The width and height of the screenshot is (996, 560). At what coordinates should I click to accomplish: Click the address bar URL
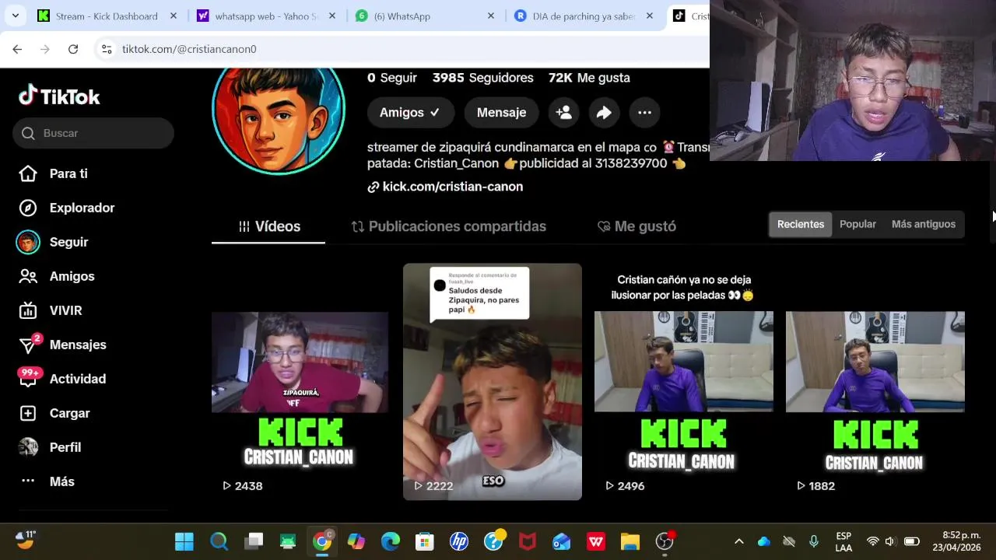click(x=189, y=49)
